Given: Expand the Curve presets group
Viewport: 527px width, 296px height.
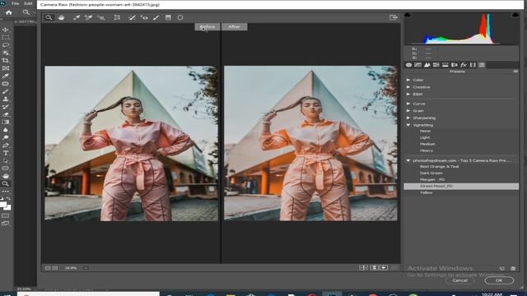Looking at the screenshot, I should pyautogui.click(x=408, y=104).
